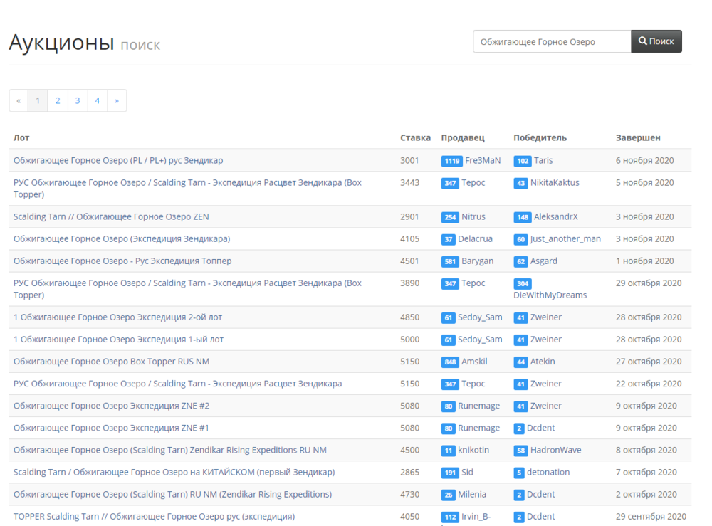Open lot 'Scalding Tarn // Обжигающее Горное Озеро ZEN'

[x=111, y=217]
